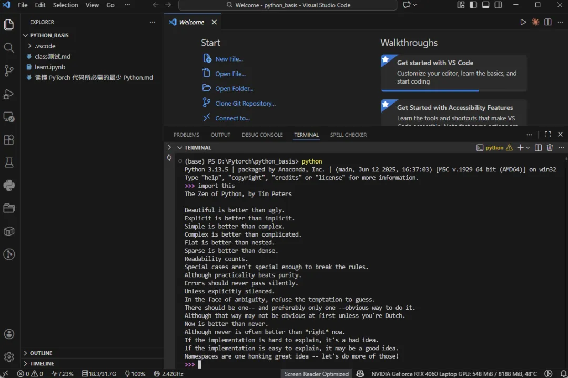568x378 pixels.
Task: Toggle the bottom panel visibility
Action: tap(486, 5)
